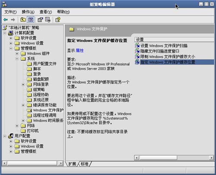Select 隐藏文件扫描进度窗口 policy item
This screenshot has width=216, height=175.
click(x=160, y=51)
